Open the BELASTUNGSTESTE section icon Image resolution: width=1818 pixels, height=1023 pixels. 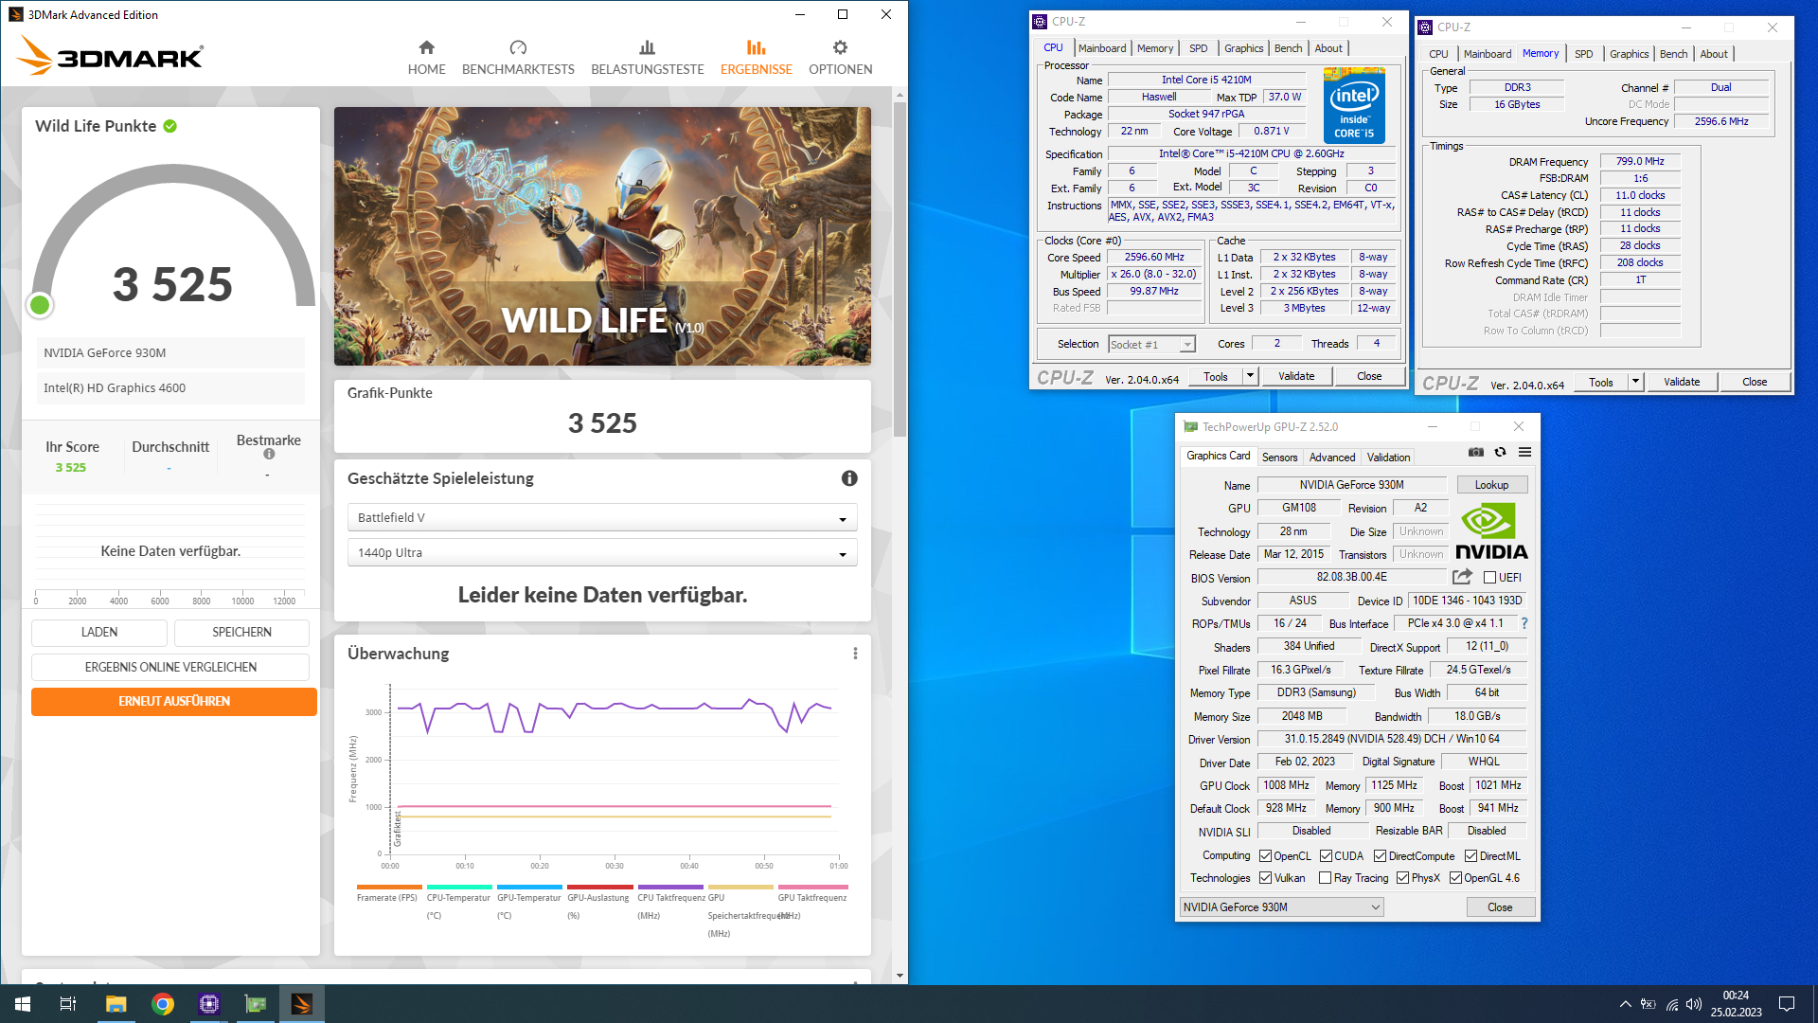point(647,47)
